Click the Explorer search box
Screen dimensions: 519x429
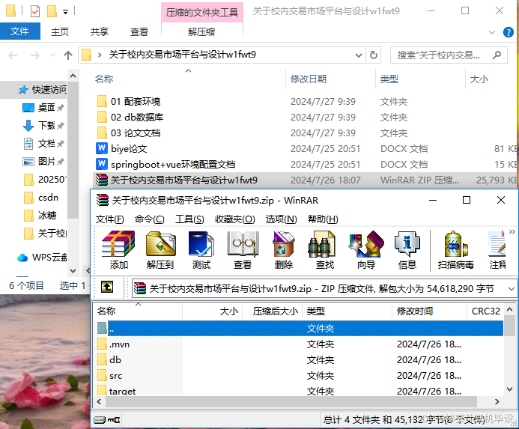tap(449, 55)
